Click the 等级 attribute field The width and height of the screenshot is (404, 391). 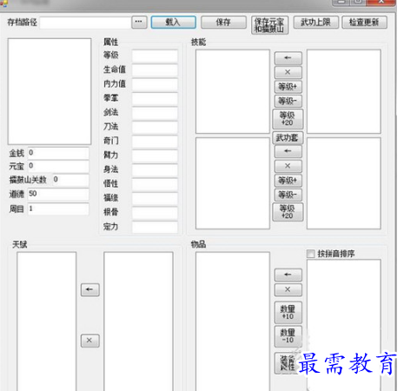pyautogui.click(x=155, y=56)
